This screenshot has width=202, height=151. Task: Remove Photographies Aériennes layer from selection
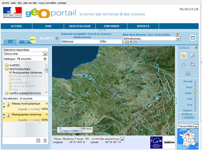click(47, 114)
